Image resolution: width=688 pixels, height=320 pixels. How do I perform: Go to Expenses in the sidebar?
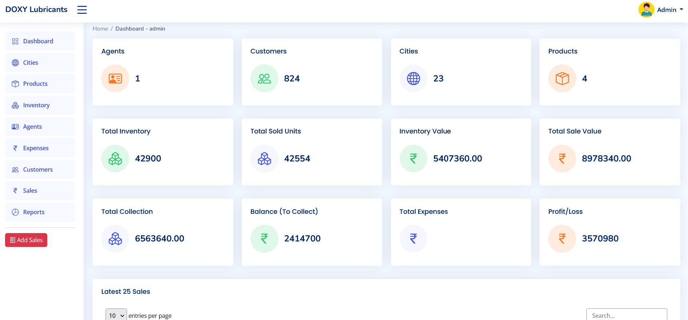[x=36, y=148]
